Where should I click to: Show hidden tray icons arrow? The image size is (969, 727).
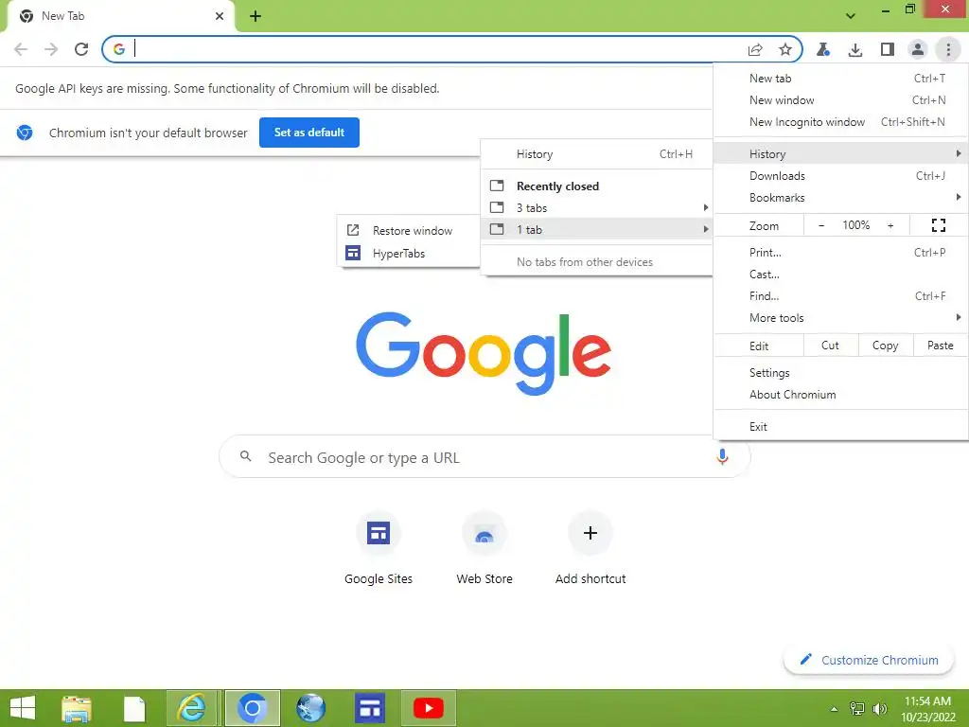tap(835, 708)
